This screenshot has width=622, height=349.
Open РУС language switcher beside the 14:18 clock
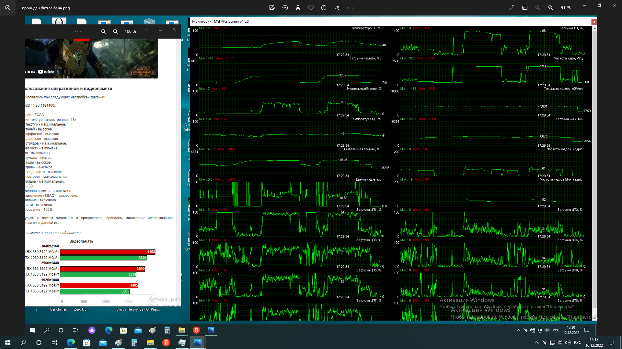577,343
